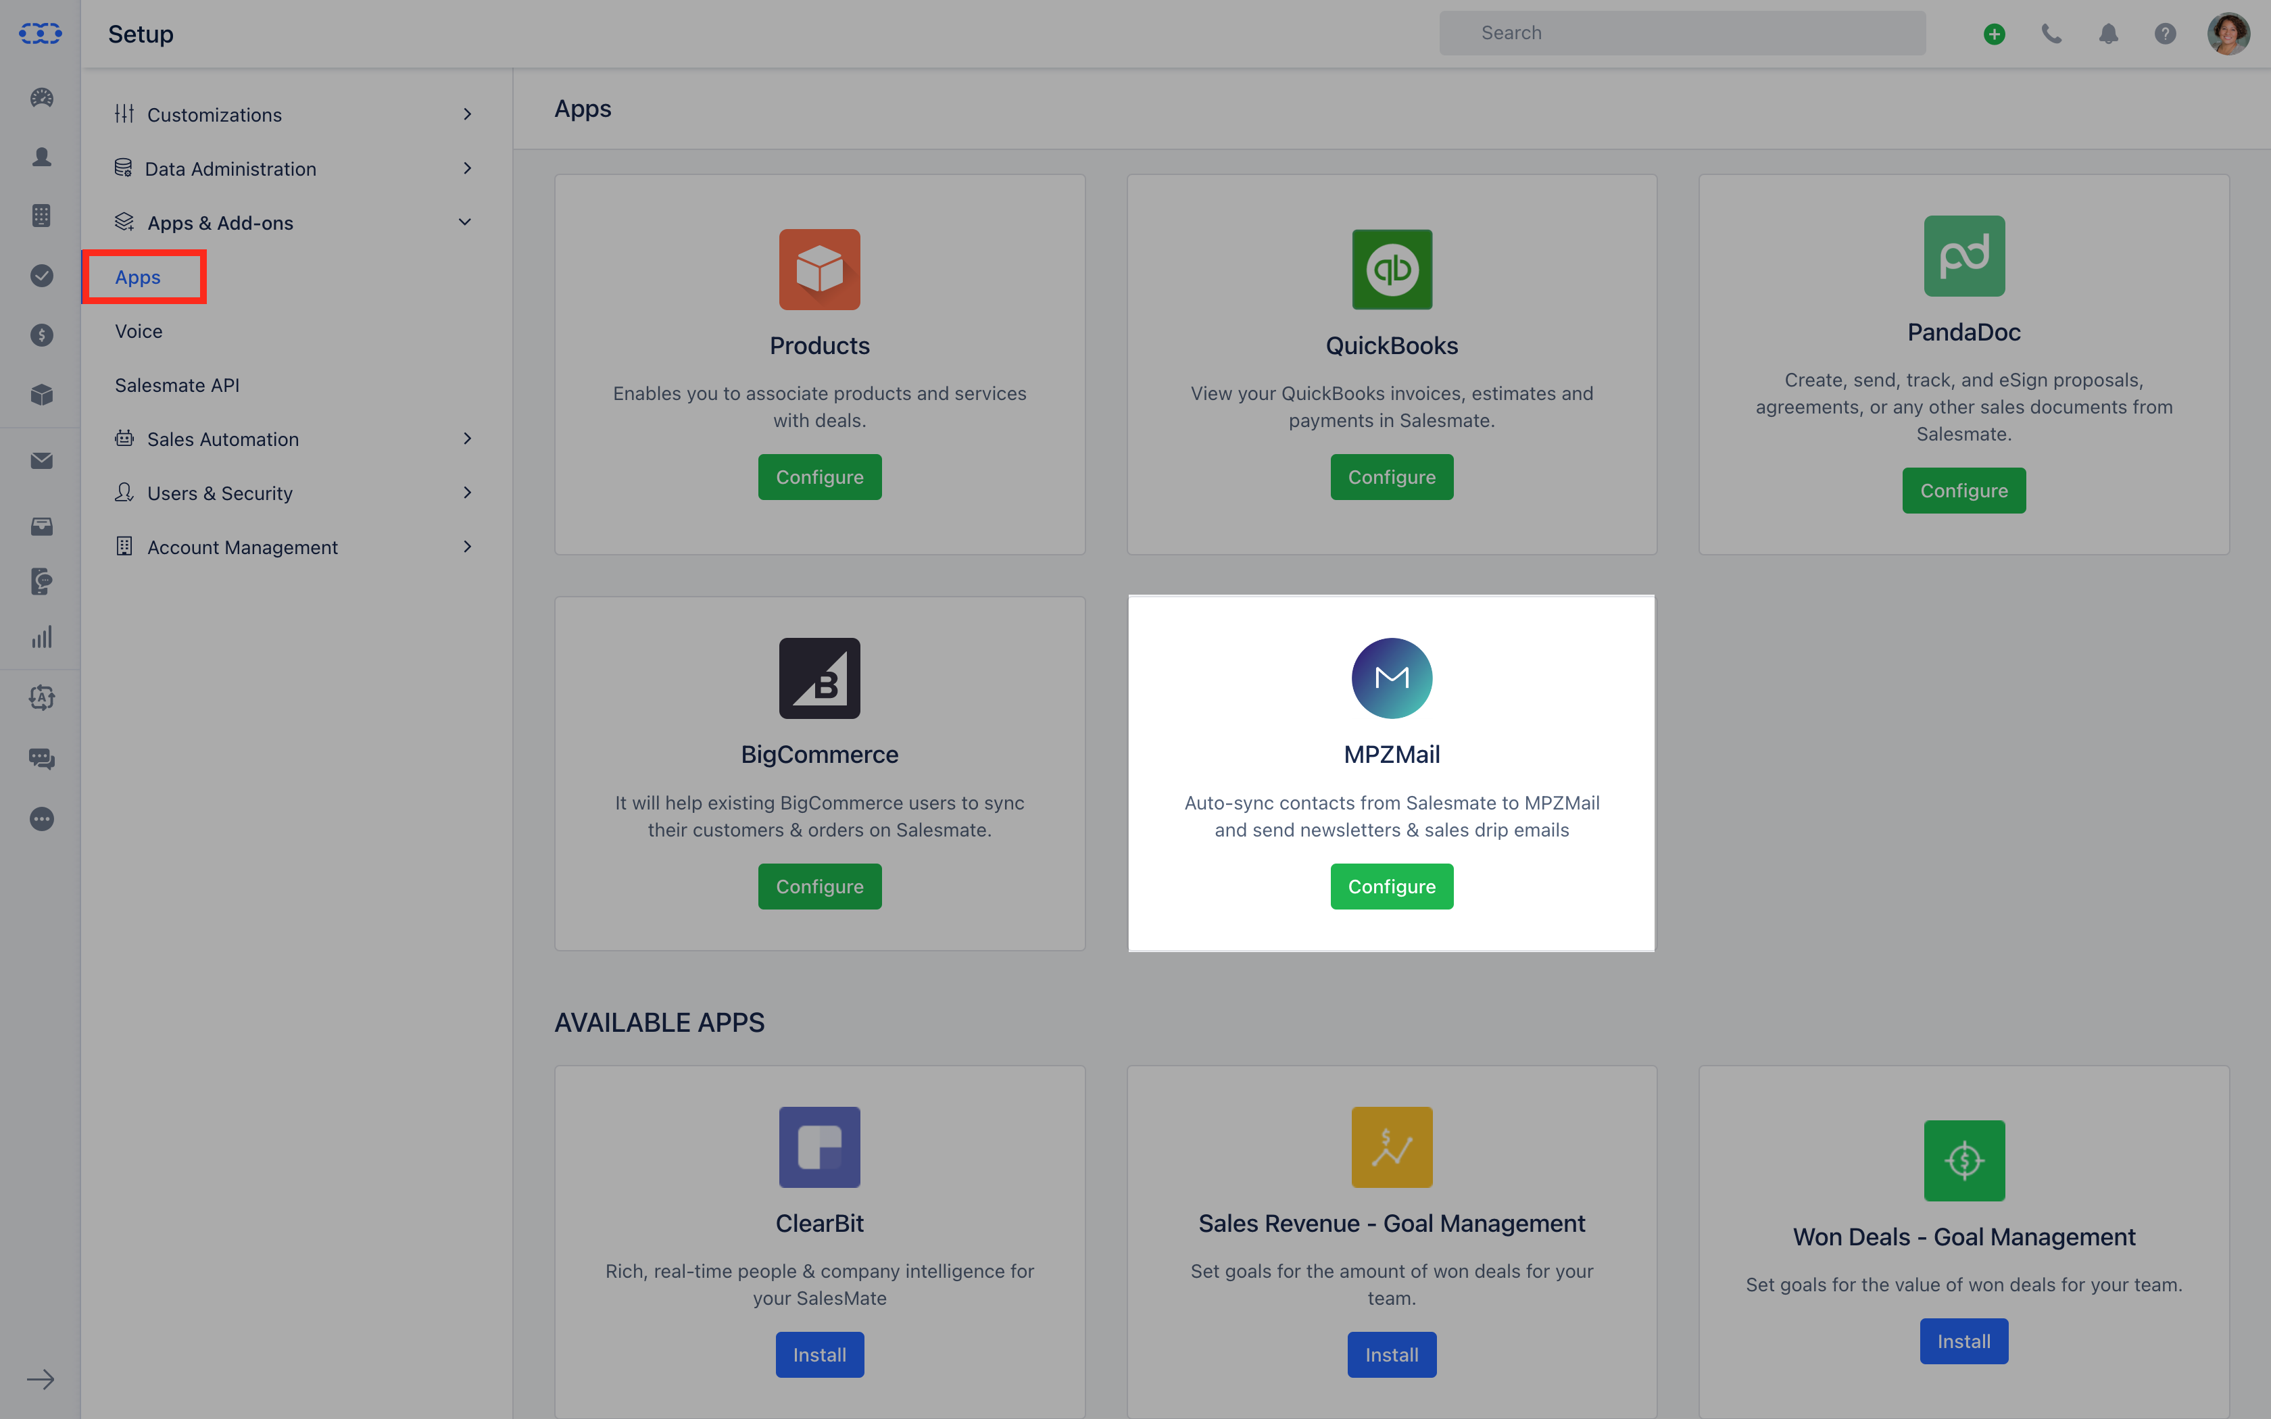Open the user profile avatar
The image size is (2271, 1419).
click(x=2228, y=34)
